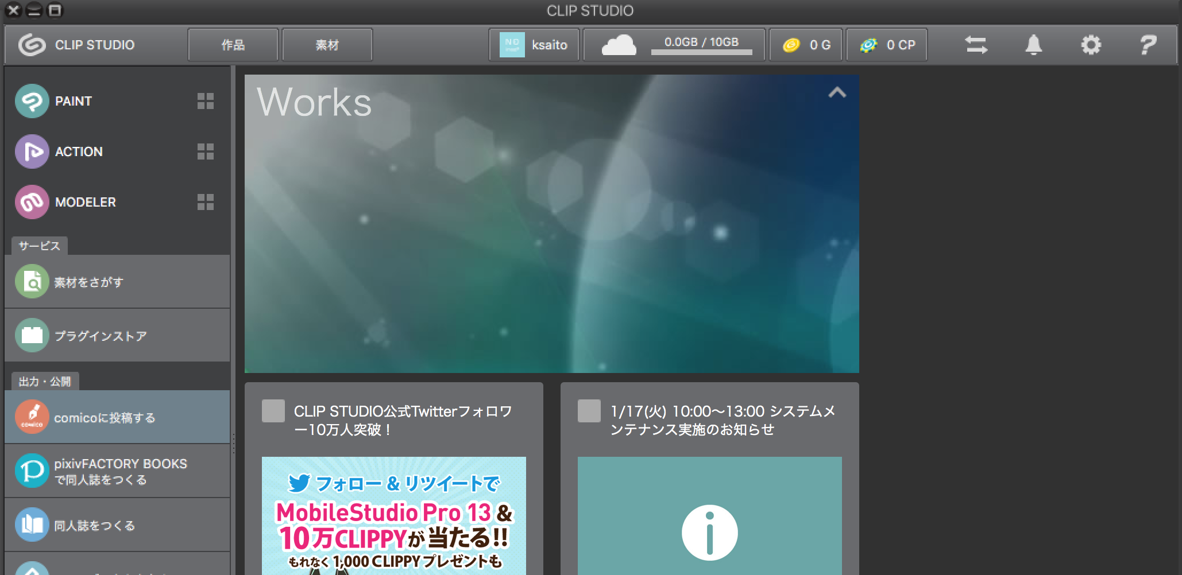
Task: Open help via question mark icon
Action: (1148, 45)
